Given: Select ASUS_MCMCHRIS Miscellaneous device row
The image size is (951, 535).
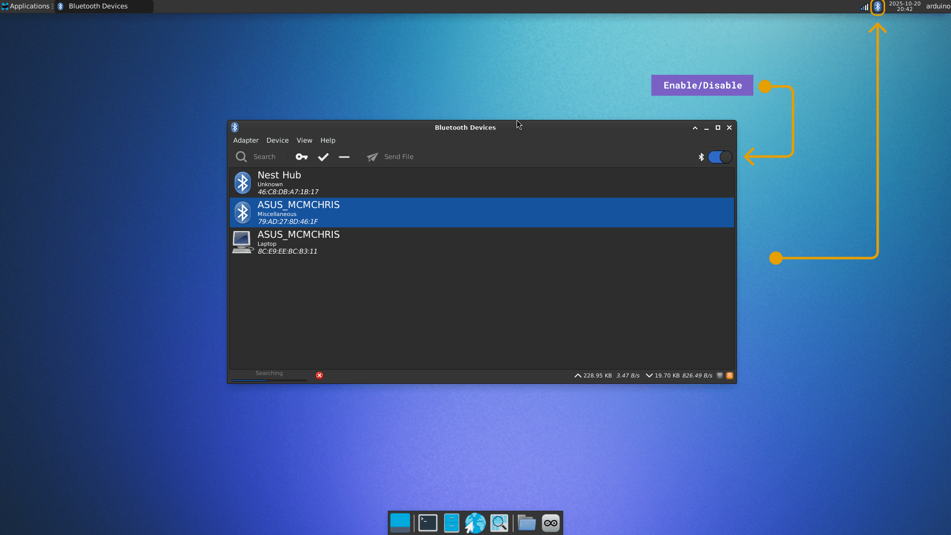Looking at the screenshot, I should 482,213.
